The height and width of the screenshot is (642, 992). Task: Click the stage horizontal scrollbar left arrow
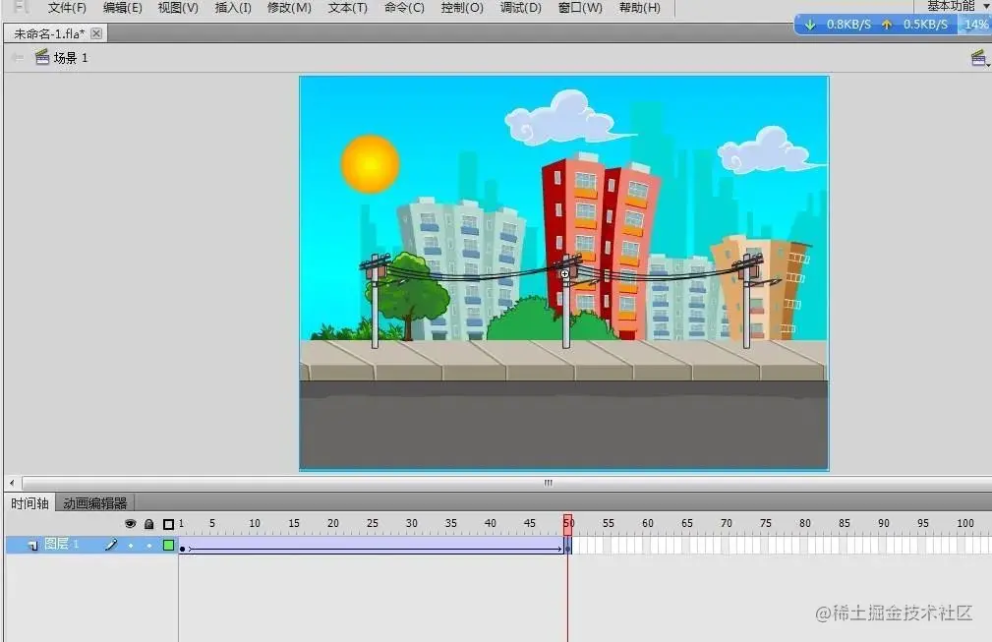pyautogui.click(x=12, y=483)
